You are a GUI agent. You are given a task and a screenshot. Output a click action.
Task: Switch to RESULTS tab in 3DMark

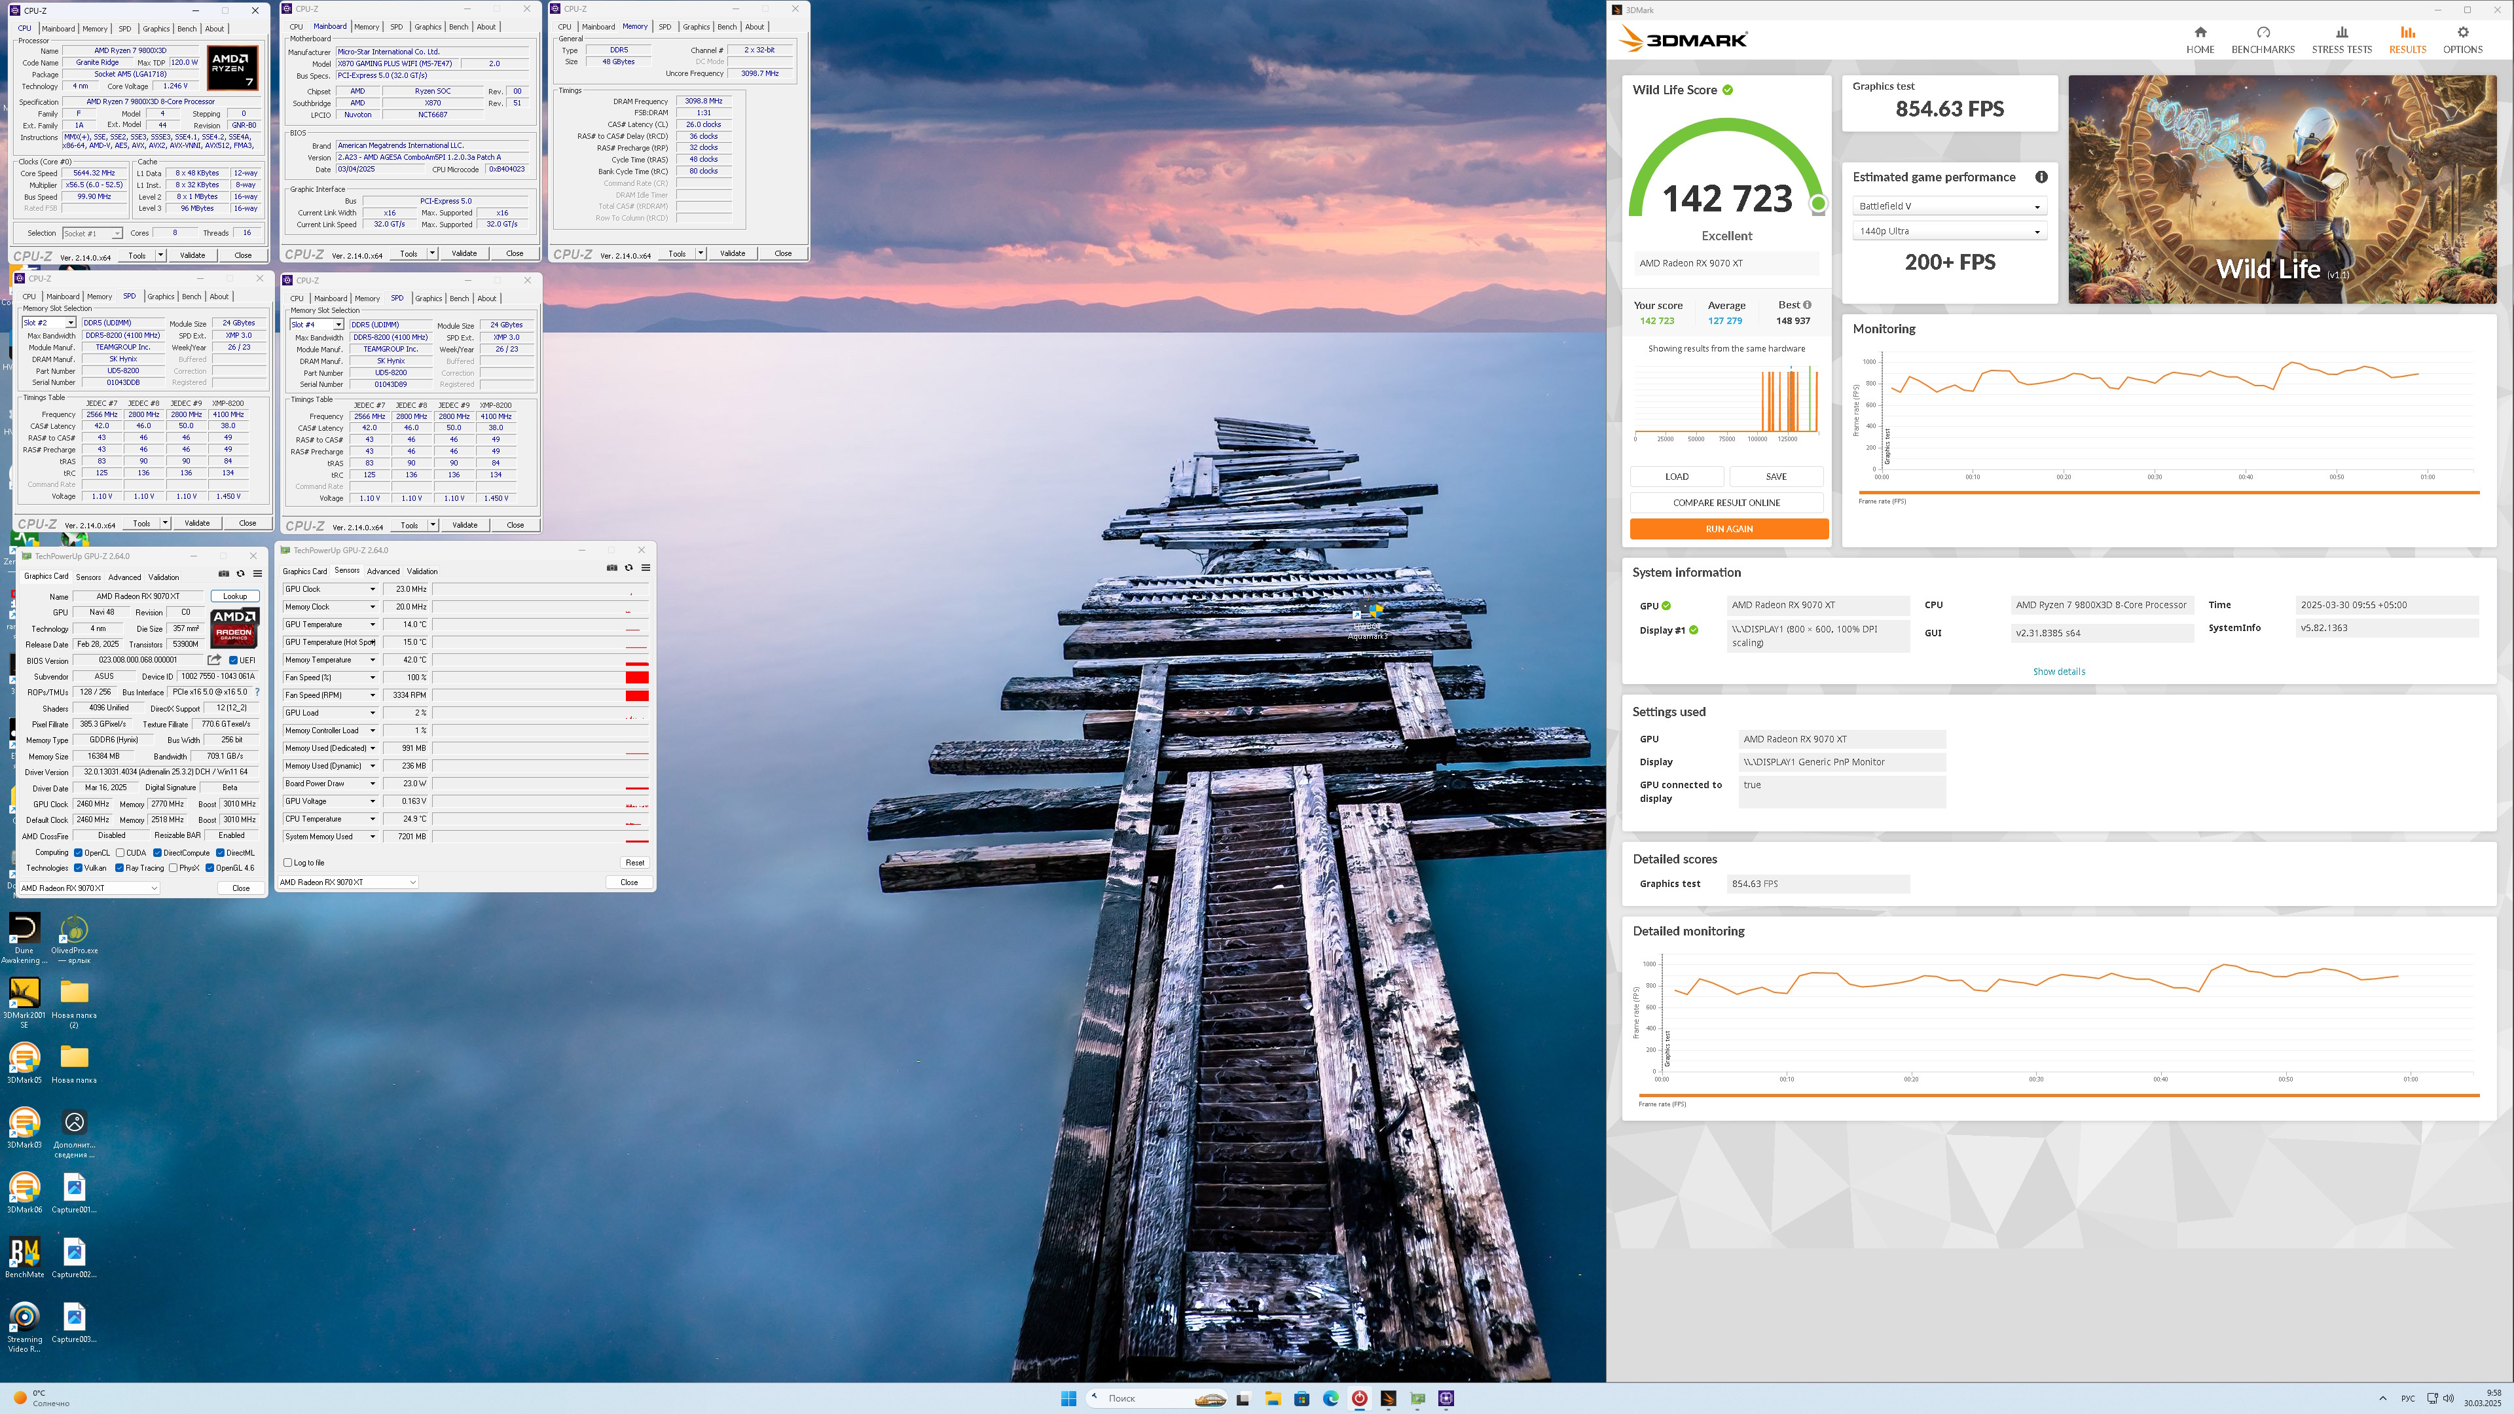coord(2407,40)
